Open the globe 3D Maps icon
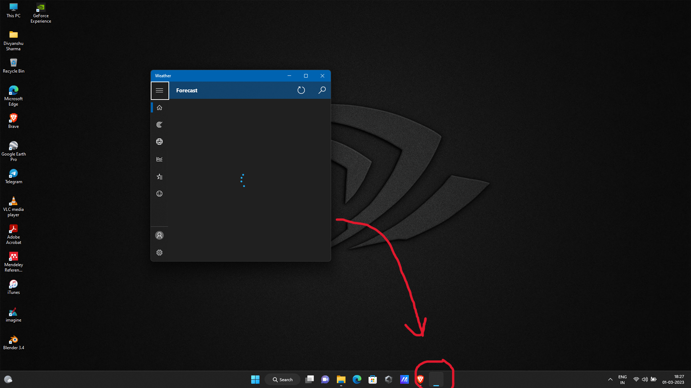 [159, 142]
